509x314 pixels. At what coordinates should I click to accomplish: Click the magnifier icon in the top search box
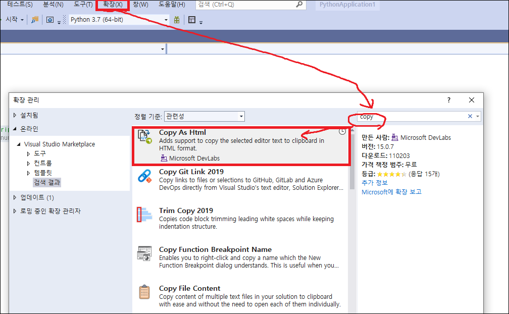[x=299, y=4]
